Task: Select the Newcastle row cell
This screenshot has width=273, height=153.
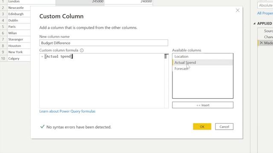Action: (x=18, y=8)
